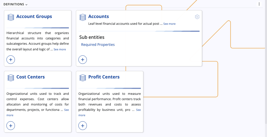
Task: Collapse the Definitions section chevron
Action: tap(26, 5)
